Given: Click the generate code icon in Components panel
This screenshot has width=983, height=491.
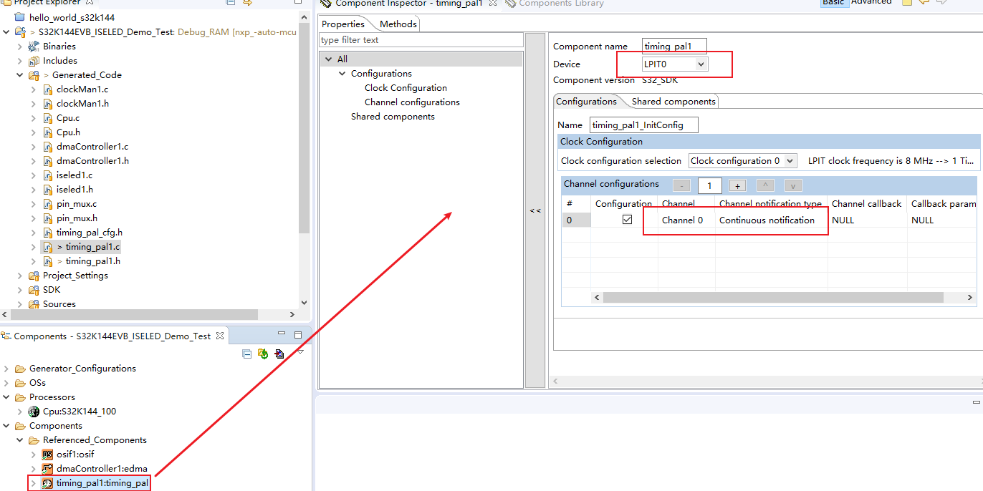Looking at the screenshot, I should 263,354.
